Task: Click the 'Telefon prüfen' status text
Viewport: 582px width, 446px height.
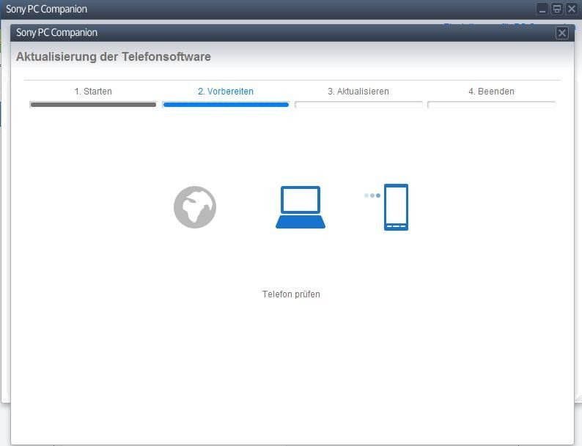Action: click(291, 294)
